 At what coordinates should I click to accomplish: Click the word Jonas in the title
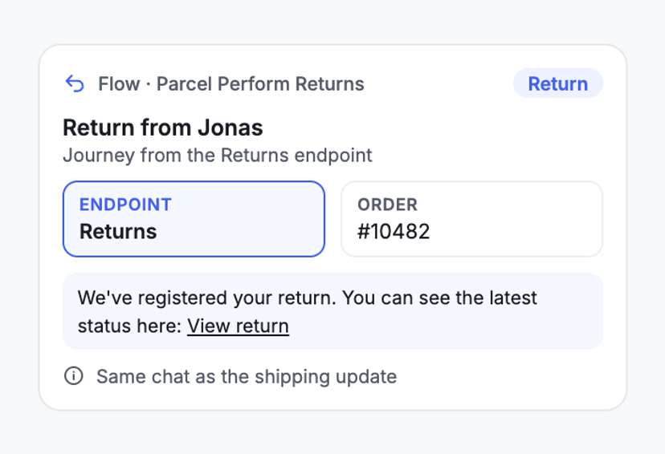(231, 128)
